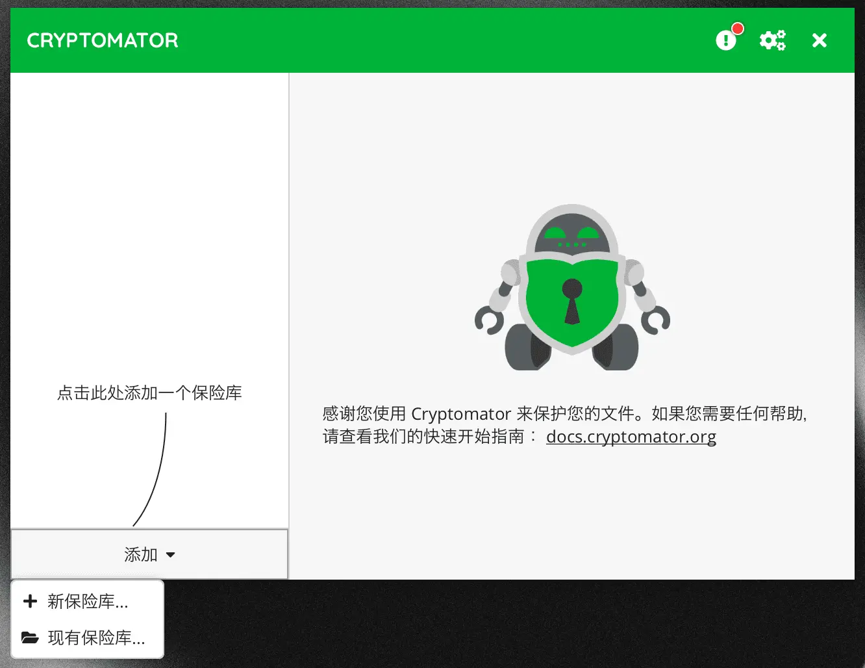Image resolution: width=865 pixels, height=668 pixels.
Task: Click the 点击此处添加一个保险库 hint text
Action: [x=149, y=392]
